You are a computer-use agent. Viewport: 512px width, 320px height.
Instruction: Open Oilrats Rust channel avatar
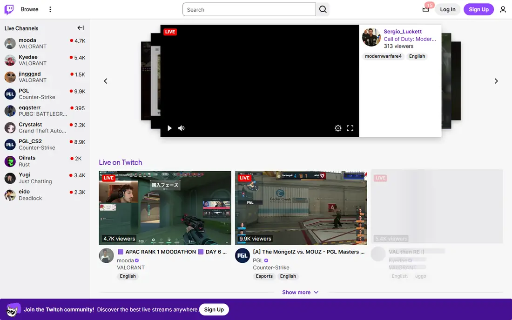tap(10, 161)
